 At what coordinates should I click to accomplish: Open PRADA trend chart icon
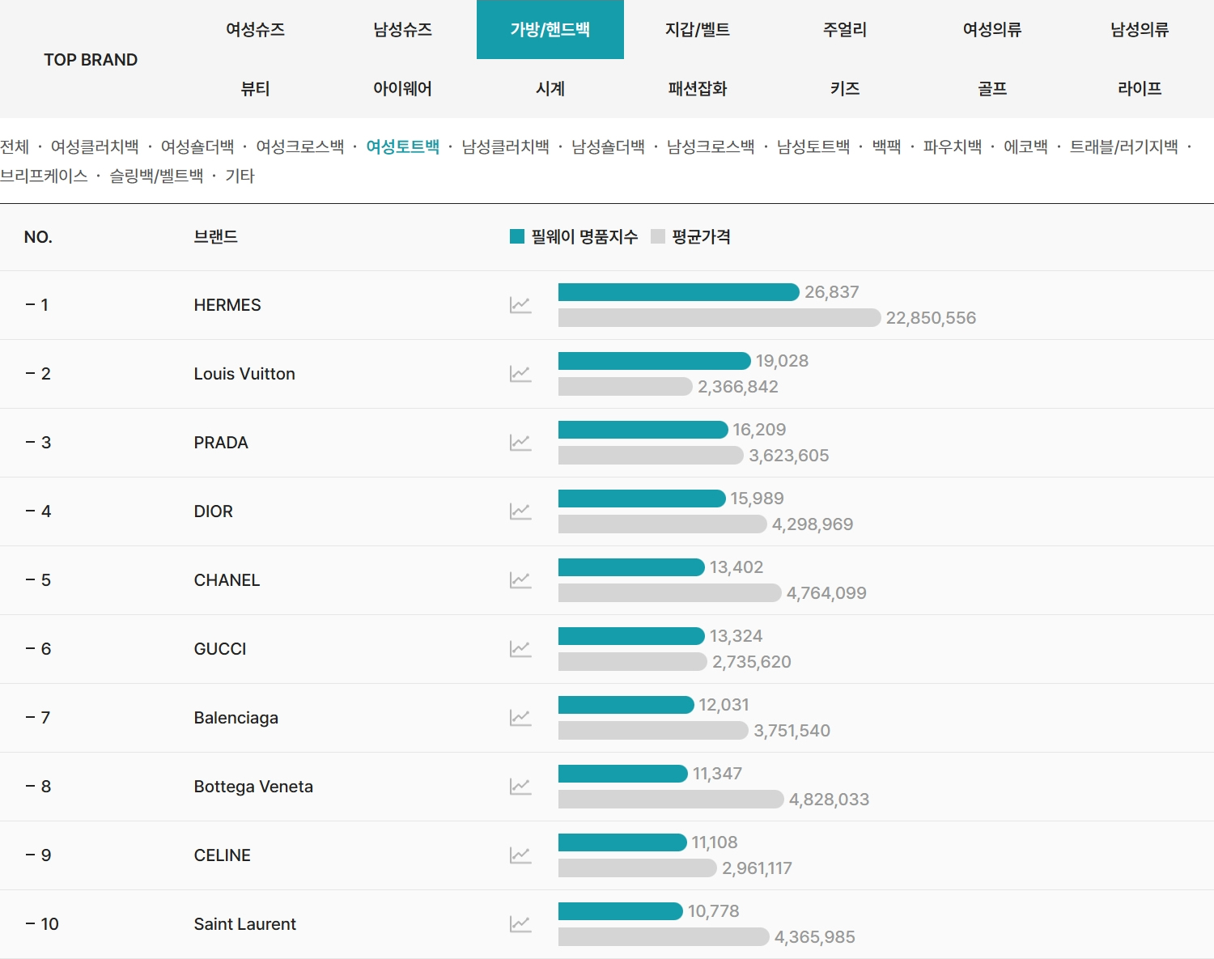click(520, 443)
